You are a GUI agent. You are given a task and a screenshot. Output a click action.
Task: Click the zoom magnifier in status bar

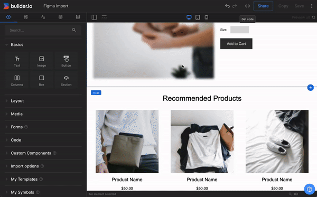290,194
